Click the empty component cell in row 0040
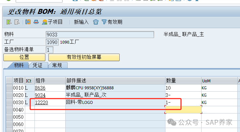This screenshot has height=132, width=240. click(50, 110)
